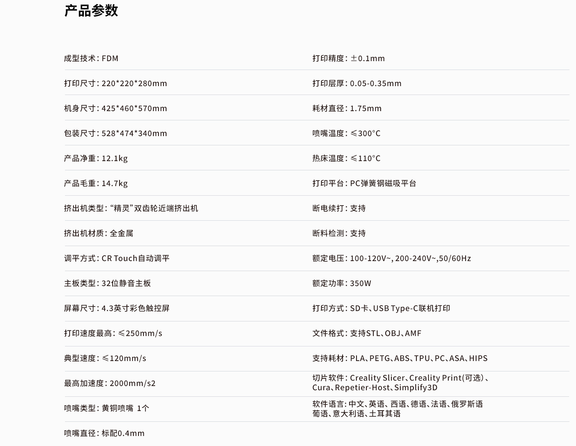
Task: Click the 产品参数 heading
Action: (x=91, y=11)
